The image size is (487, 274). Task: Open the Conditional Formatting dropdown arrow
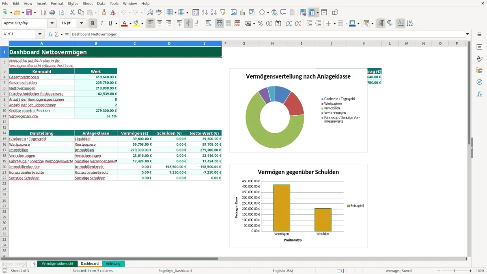(x=373, y=24)
